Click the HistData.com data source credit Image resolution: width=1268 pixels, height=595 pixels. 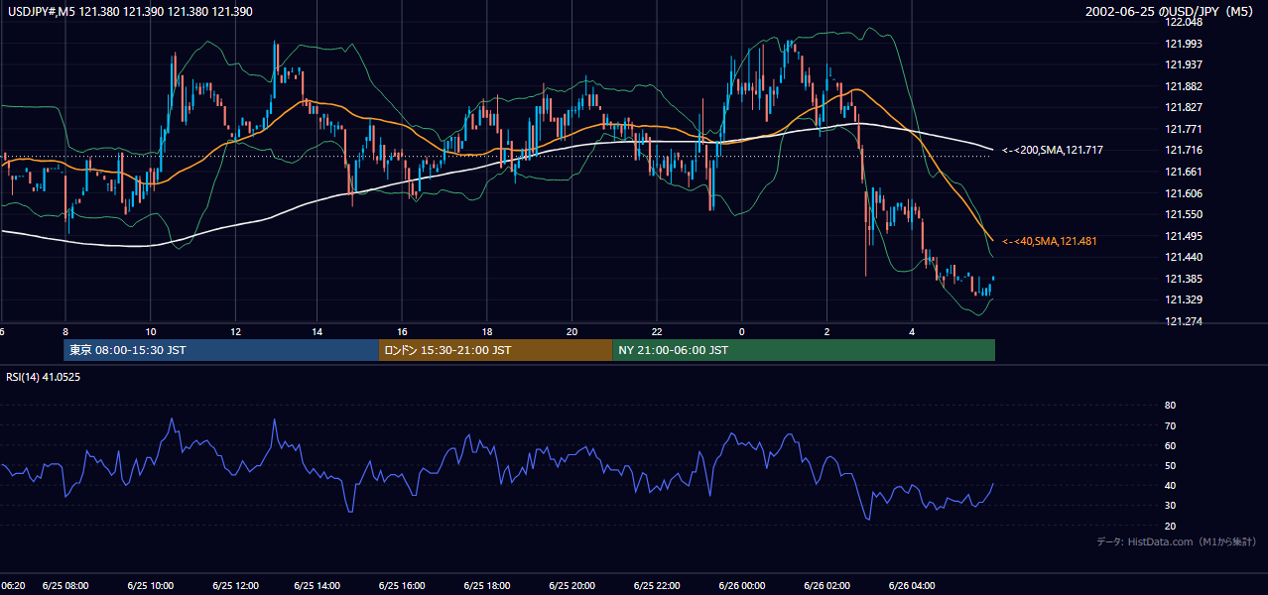[1176, 541]
